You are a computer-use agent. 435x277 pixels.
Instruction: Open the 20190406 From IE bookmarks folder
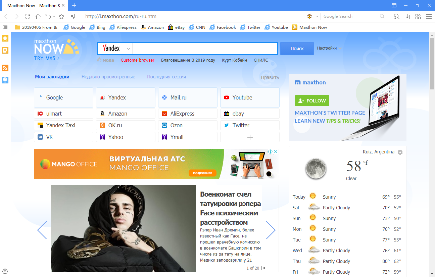tap(36, 27)
